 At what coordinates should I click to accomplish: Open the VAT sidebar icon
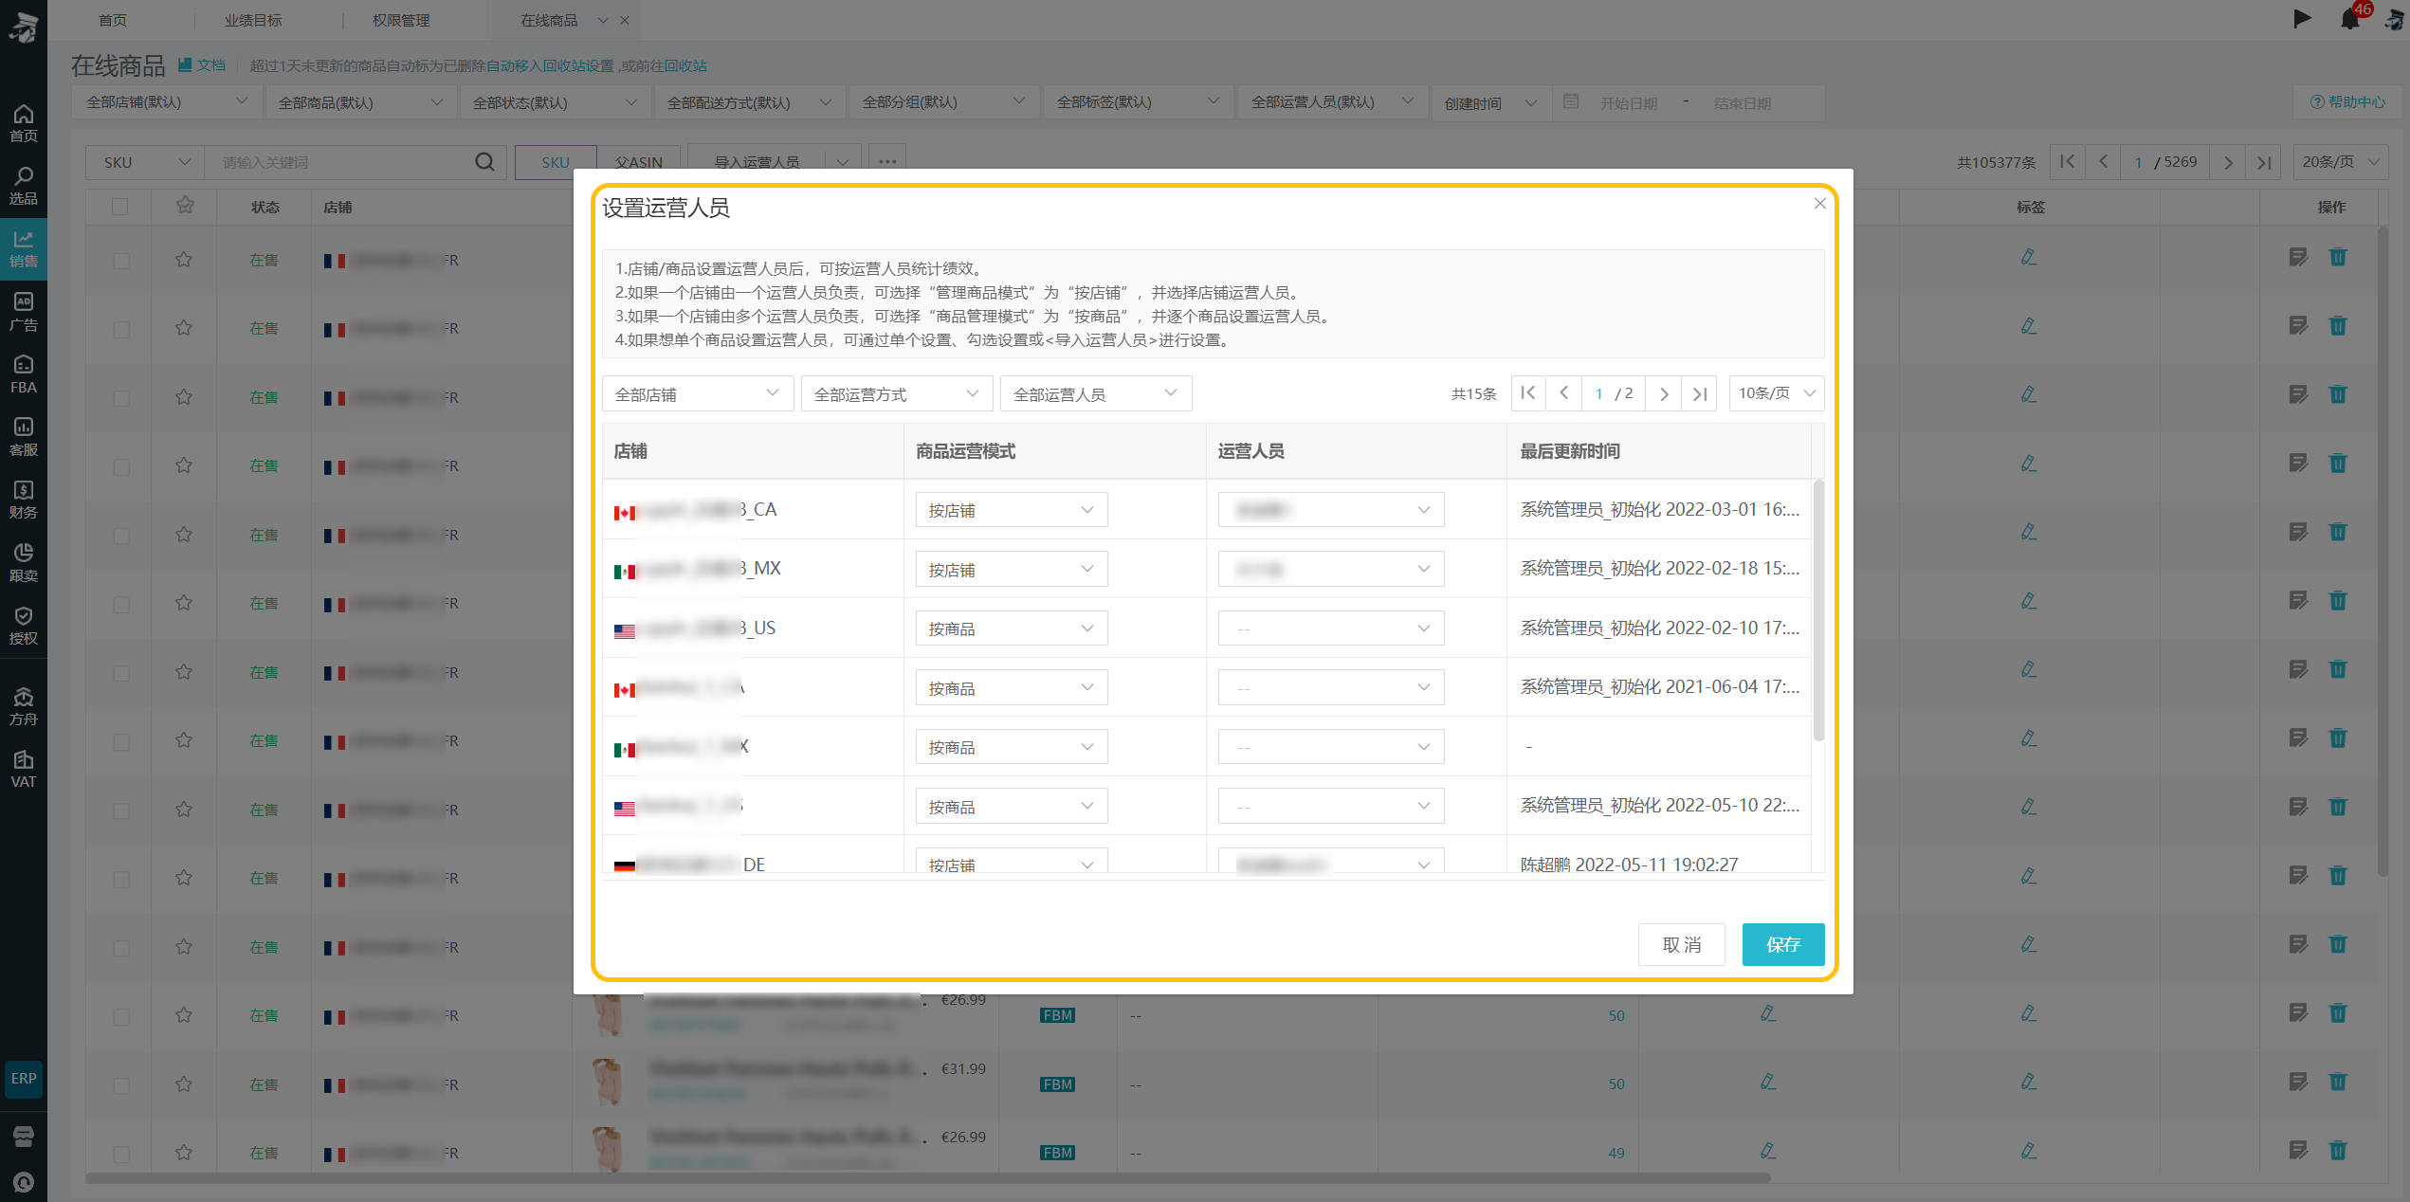coord(24,769)
